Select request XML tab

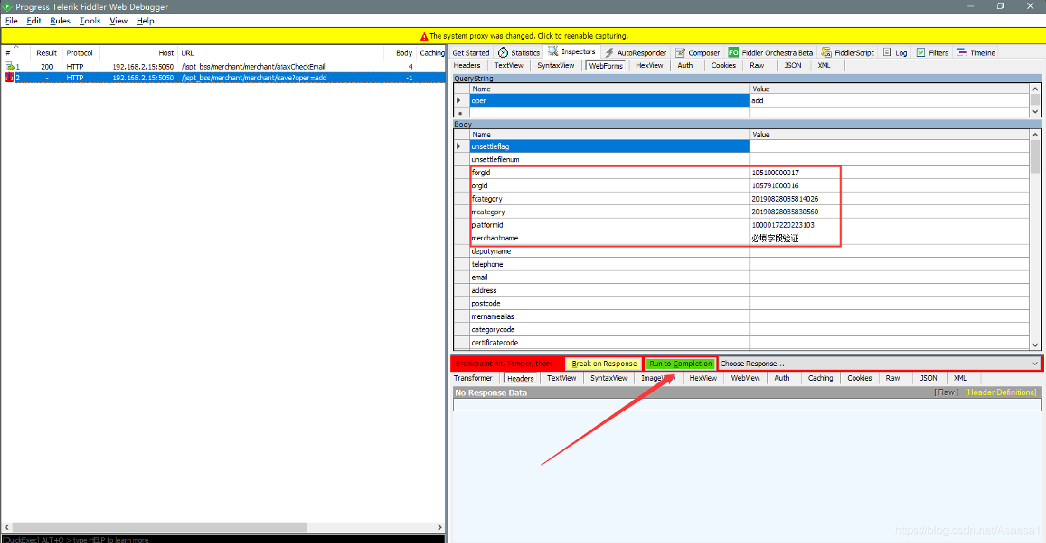(824, 65)
